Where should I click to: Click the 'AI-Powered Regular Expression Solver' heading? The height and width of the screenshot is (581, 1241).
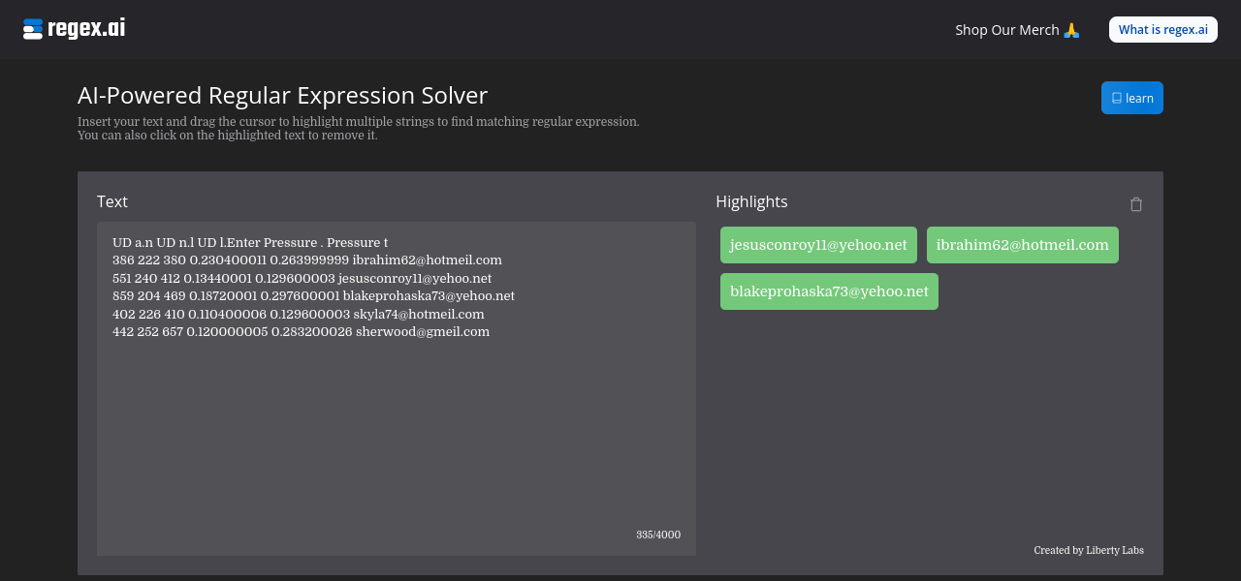click(282, 95)
